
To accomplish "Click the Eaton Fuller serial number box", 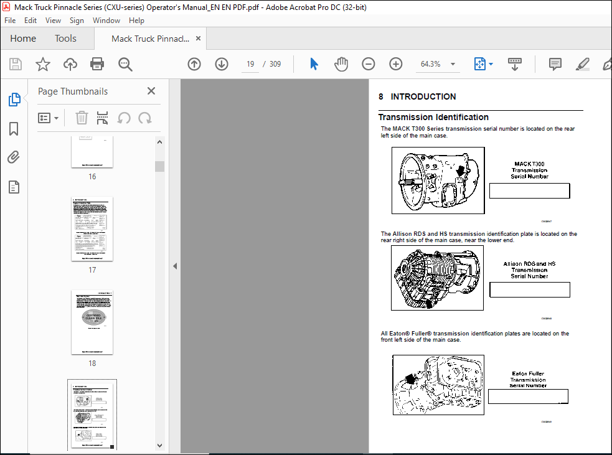I will [x=528, y=396].
